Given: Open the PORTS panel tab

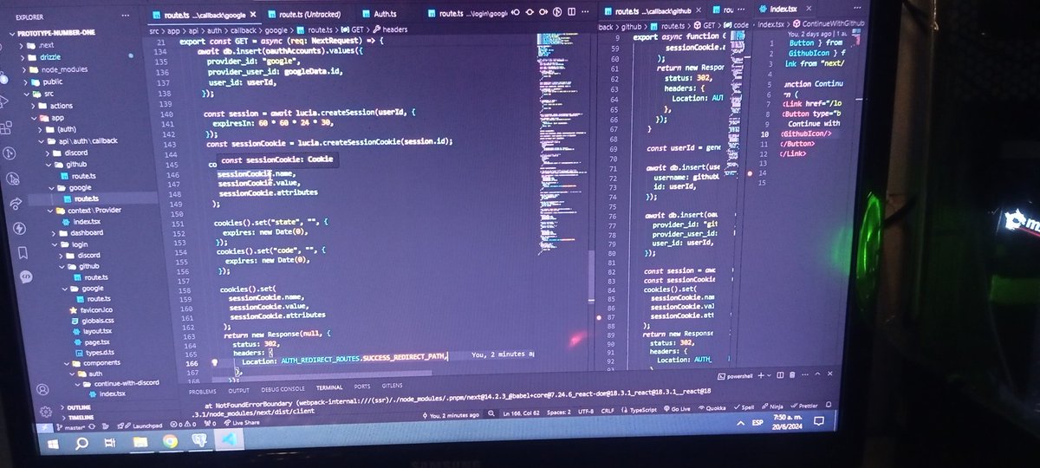Looking at the screenshot, I should point(362,387).
